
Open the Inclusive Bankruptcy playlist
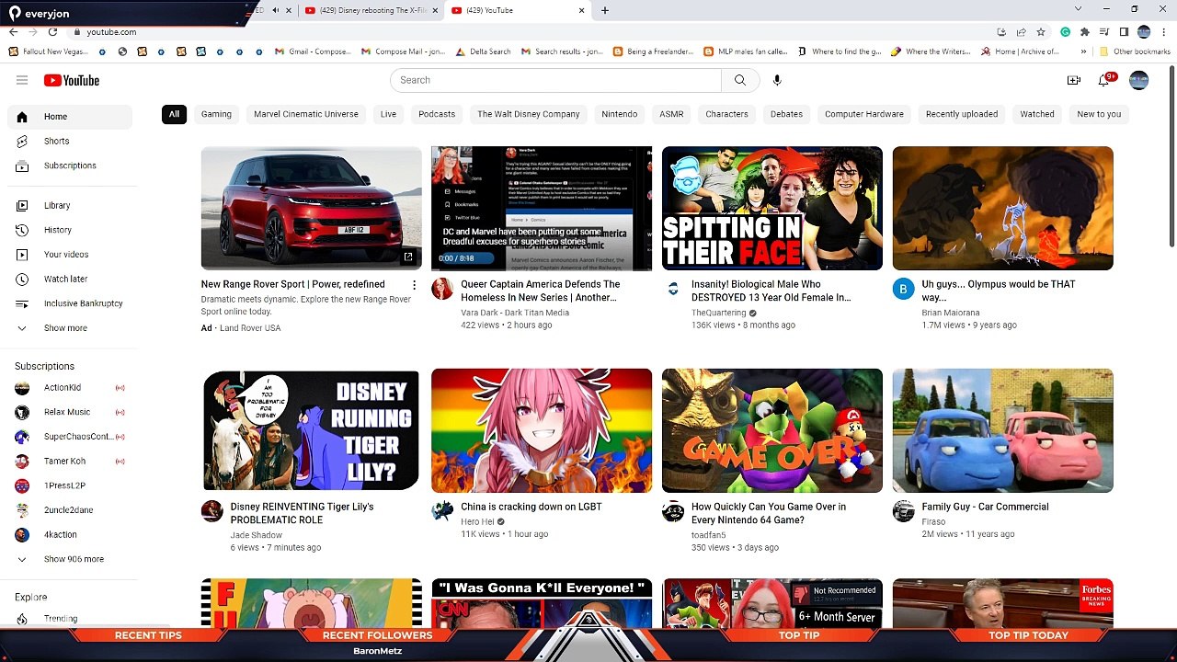[x=70, y=303]
